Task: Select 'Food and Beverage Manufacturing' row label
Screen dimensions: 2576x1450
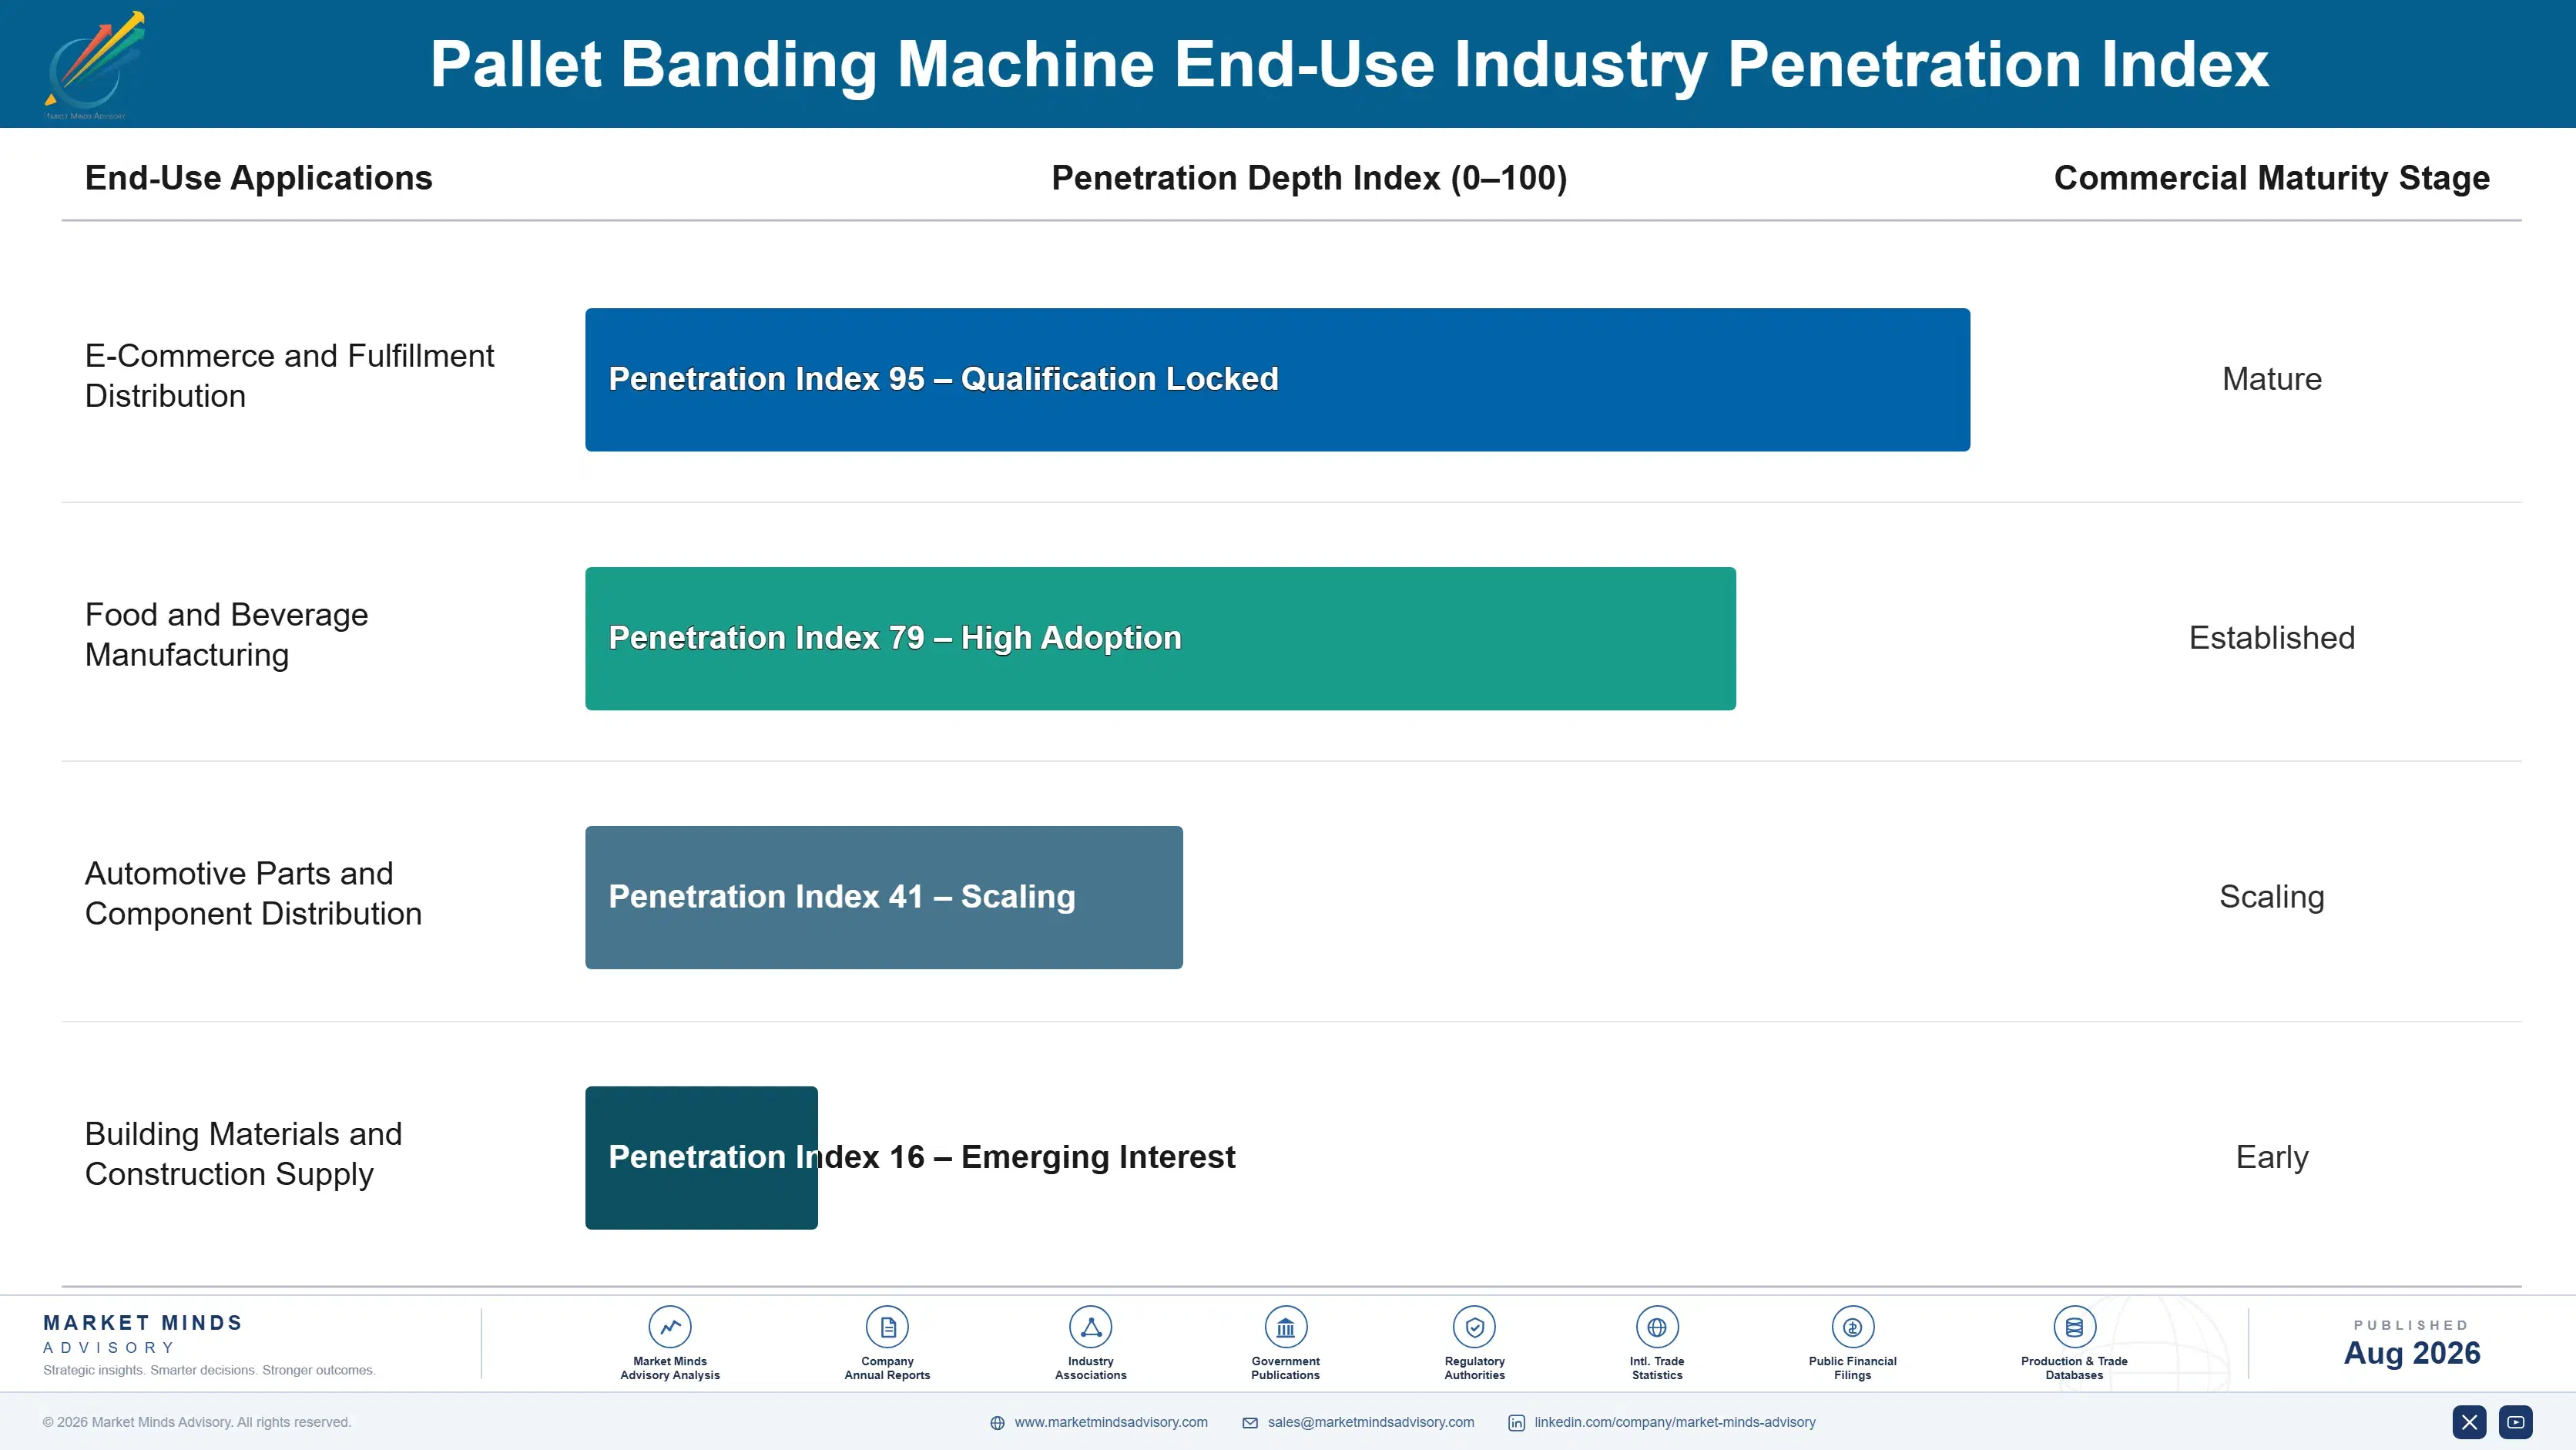Action: pyautogui.click(x=226, y=634)
